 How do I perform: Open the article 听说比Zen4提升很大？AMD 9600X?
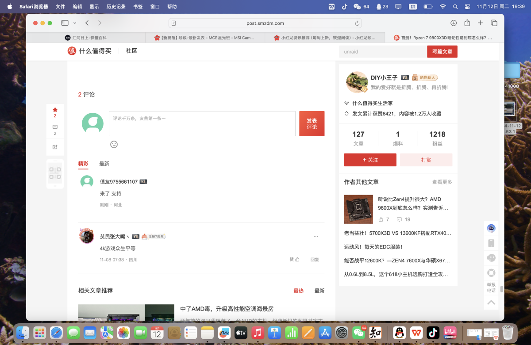point(413,203)
